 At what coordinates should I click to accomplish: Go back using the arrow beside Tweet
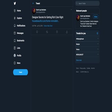[33, 3]
